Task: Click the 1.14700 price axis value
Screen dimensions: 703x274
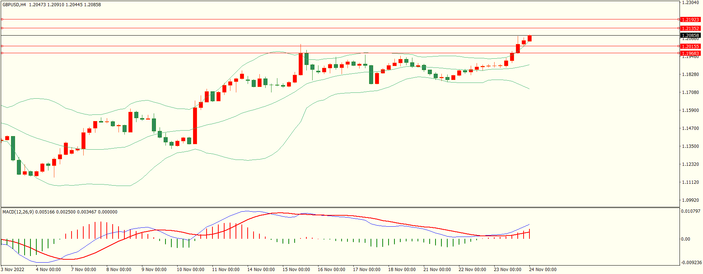Action: tap(690, 128)
